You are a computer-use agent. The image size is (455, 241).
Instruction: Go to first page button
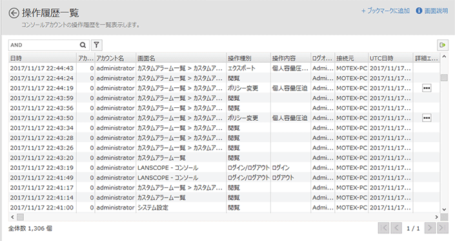pyautogui.click(x=383, y=228)
